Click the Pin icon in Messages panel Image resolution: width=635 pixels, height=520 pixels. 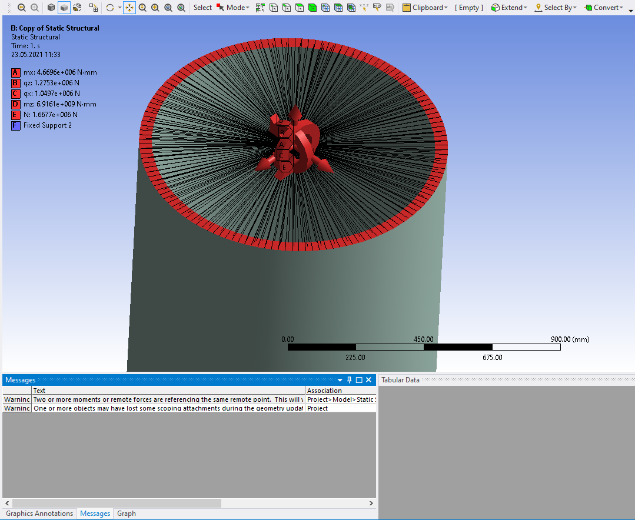tap(349, 380)
